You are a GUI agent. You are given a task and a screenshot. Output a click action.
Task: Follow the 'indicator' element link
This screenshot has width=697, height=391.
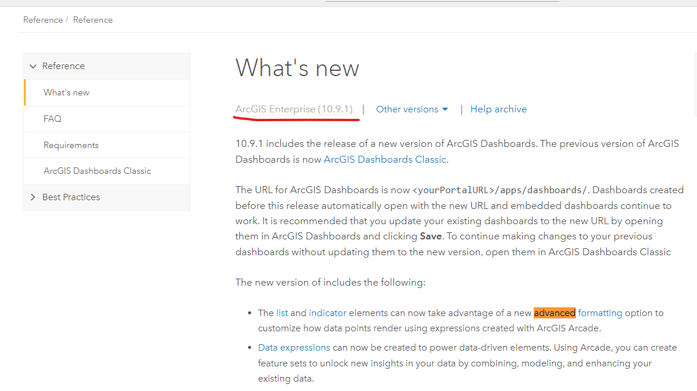328,313
